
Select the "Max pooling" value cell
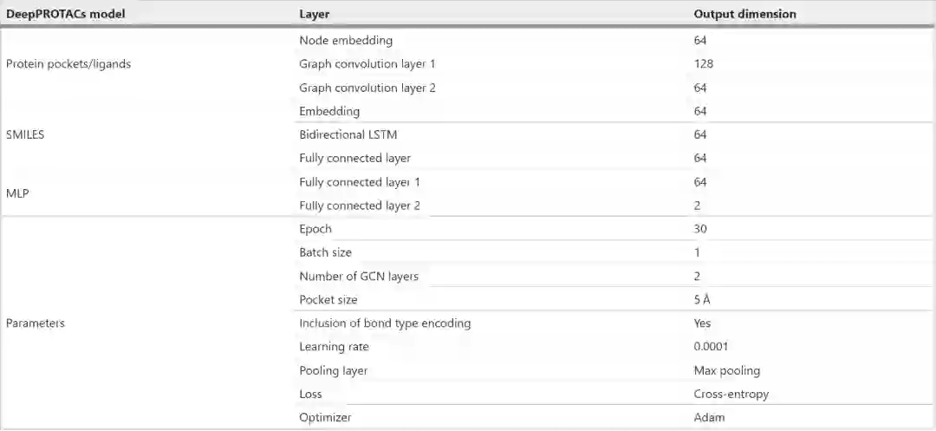point(726,370)
